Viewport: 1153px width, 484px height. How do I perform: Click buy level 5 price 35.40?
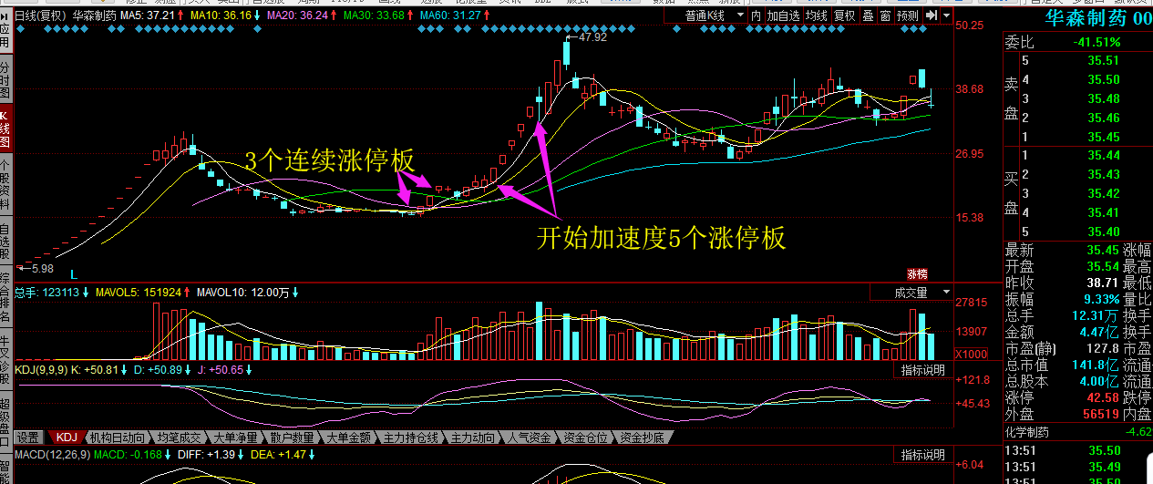tap(1103, 232)
